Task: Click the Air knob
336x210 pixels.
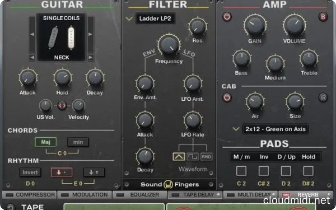Action: [x=255, y=101]
